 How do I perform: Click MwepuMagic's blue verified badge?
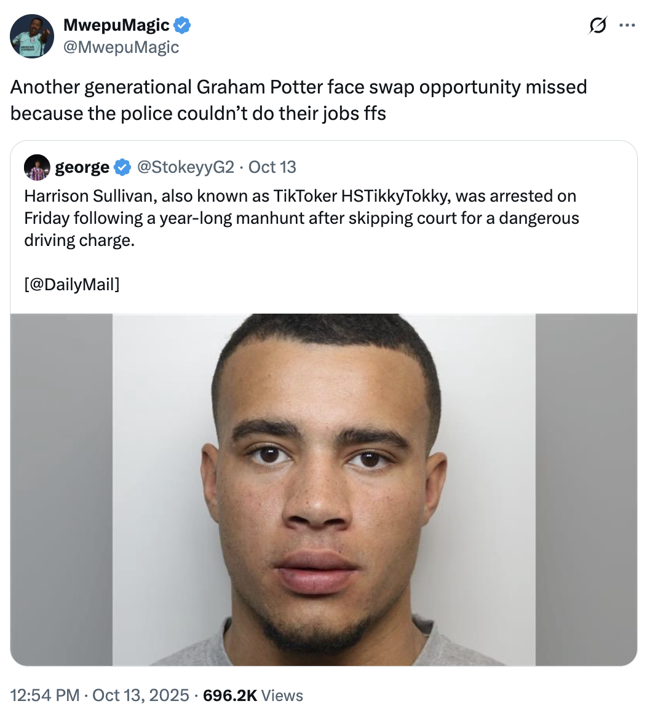[183, 25]
